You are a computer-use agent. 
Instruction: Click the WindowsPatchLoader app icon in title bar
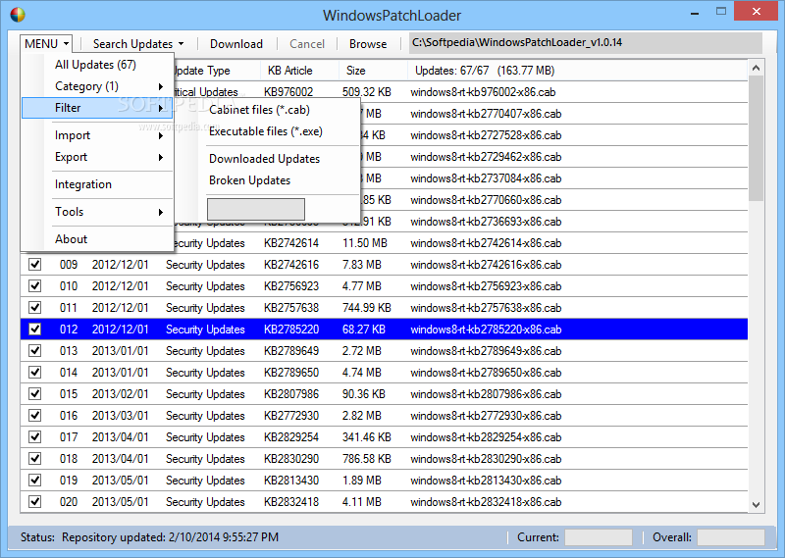click(x=18, y=15)
